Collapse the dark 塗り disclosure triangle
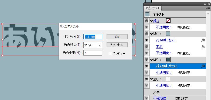Image resolution: width=211 pixels, height=100 pixels. 152,60
